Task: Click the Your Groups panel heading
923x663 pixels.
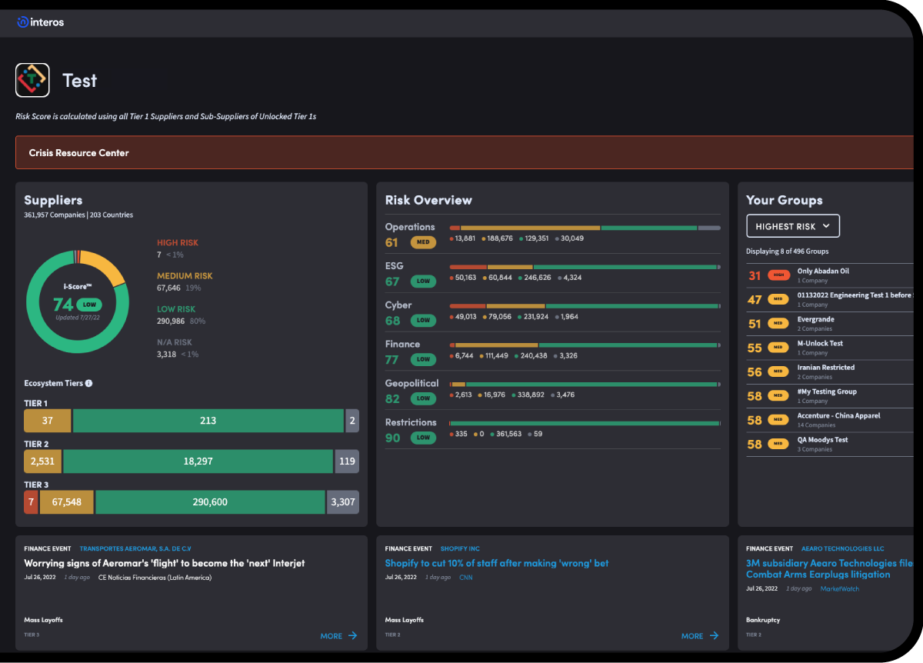Action: pyautogui.click(x=785, y=200)
